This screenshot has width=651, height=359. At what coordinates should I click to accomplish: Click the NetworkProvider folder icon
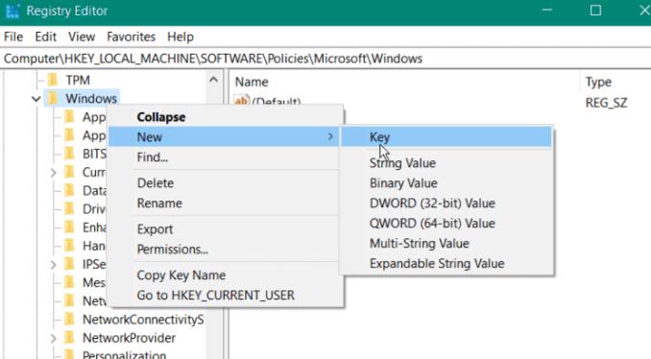[x=69, y=338]
